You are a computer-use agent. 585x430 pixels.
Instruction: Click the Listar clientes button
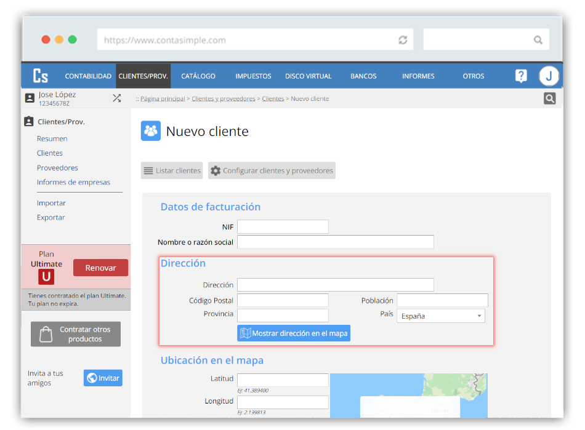[x=172, y=170]
